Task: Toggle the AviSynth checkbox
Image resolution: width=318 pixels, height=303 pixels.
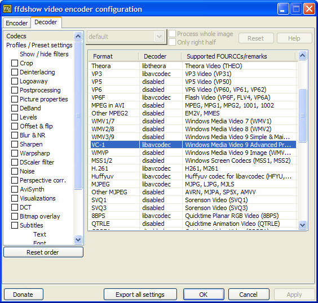Action: tap(15, 189)
